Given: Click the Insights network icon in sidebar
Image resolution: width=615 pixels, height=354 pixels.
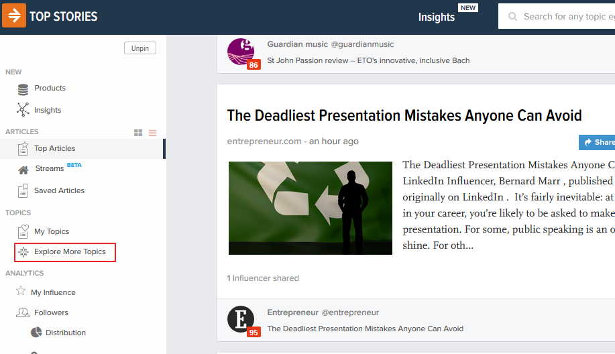Looking at the screenshot, I should [23, 110].
